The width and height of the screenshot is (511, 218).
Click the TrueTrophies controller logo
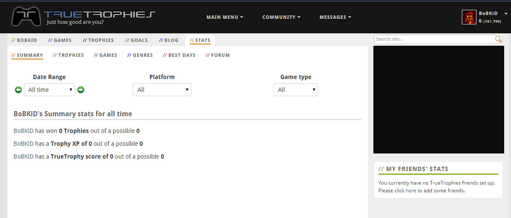pyautogui.click(x=26, y=17)
